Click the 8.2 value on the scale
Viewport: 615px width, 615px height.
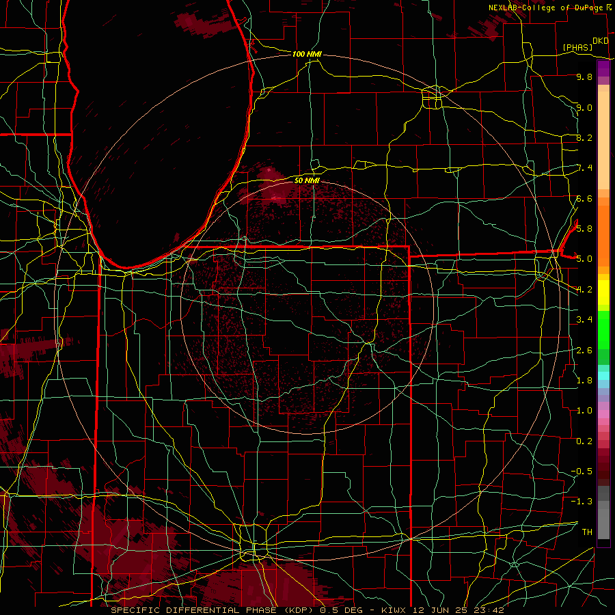(x=584, y=137)
